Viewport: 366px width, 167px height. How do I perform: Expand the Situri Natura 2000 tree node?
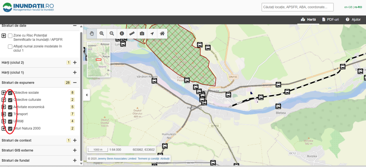(4, 129)
